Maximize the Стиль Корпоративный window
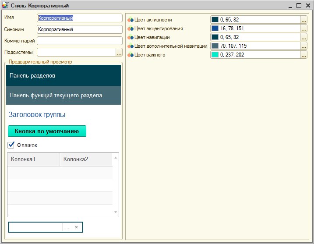 pyautogui.click(x=299, y=5)
